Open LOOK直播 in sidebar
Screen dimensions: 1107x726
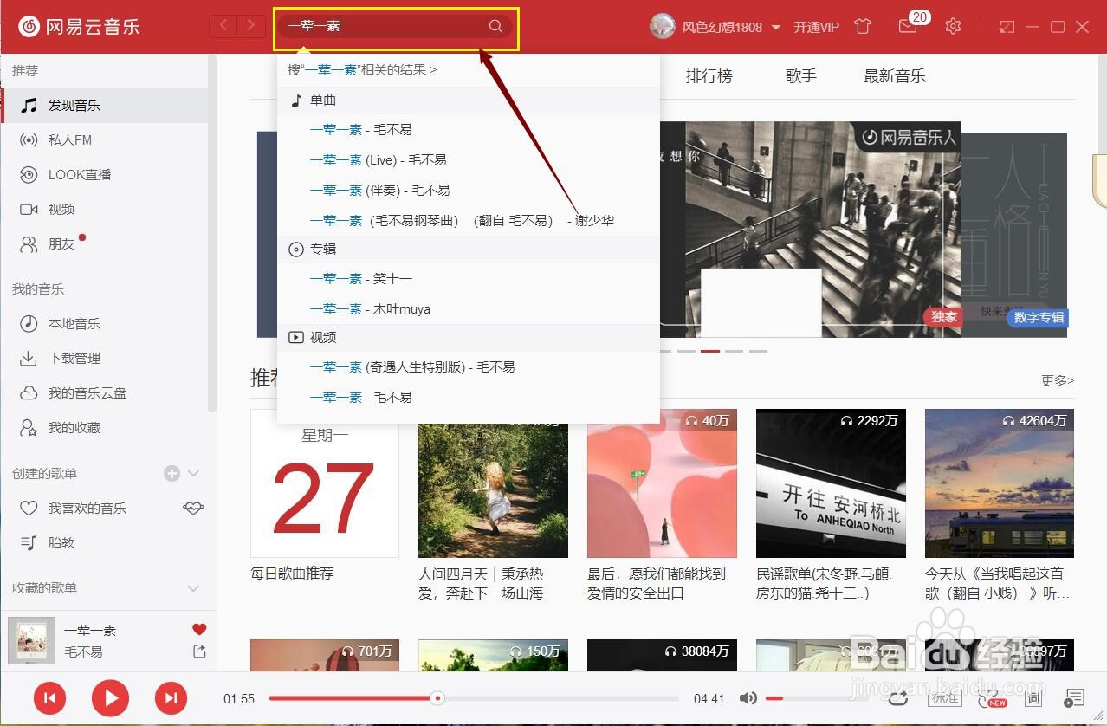click(104, 174)
